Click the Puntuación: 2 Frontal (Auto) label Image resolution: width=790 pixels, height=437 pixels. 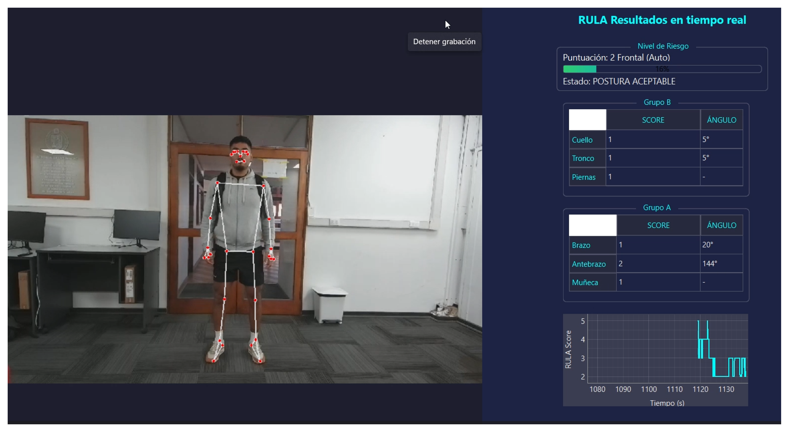pyautogui.click(x=616, y=57)
